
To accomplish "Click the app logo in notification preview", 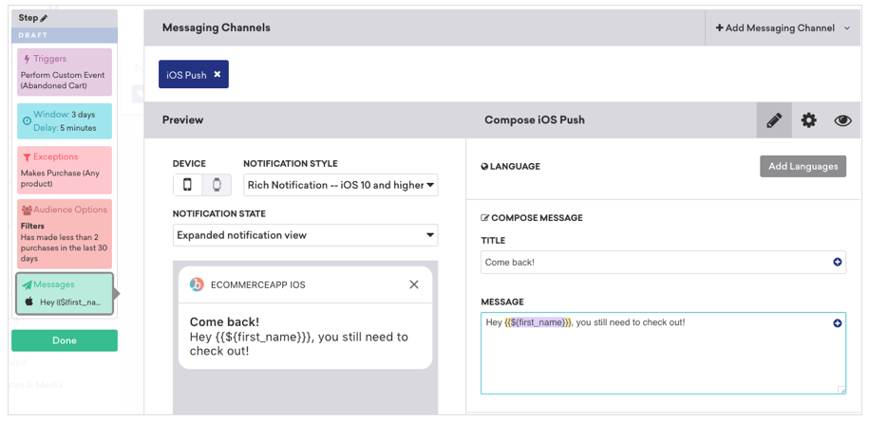I will pyautogui.click(x=197, y=284).
